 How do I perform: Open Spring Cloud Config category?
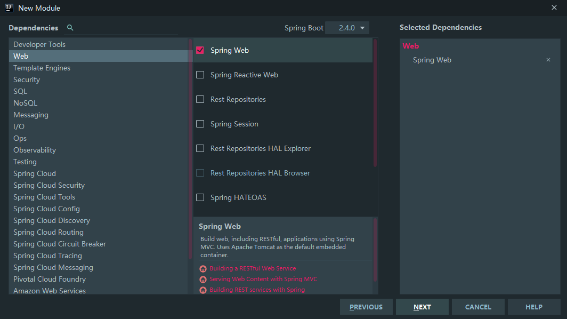click(99, 209)
